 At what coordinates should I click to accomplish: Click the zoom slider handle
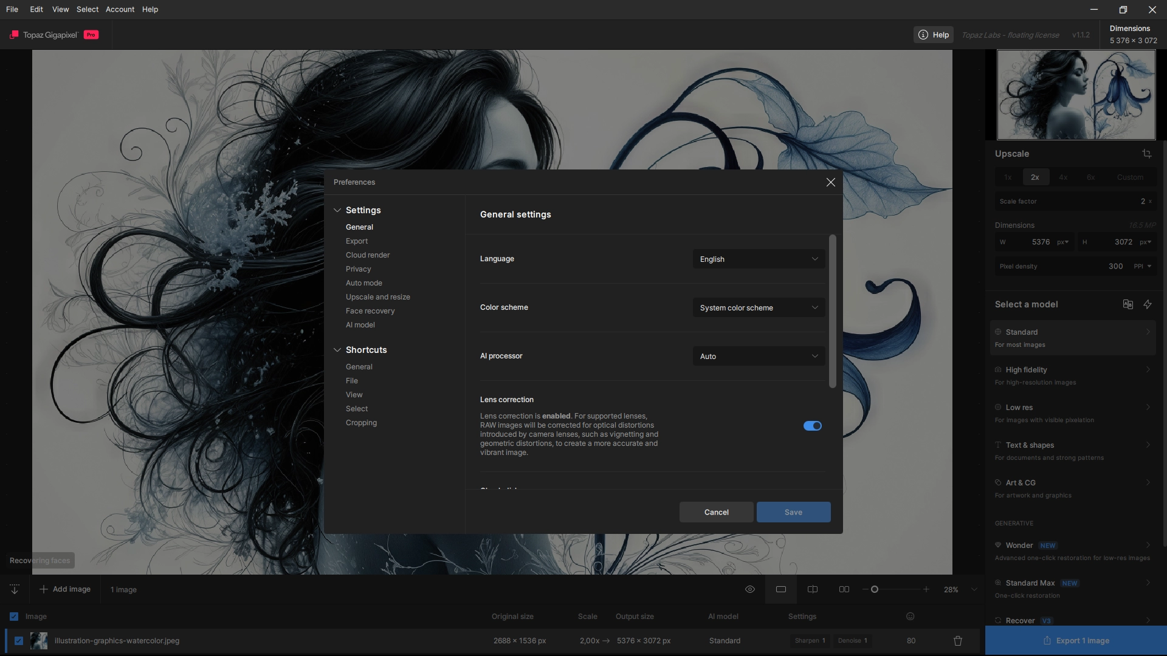[x=875, y=589]
